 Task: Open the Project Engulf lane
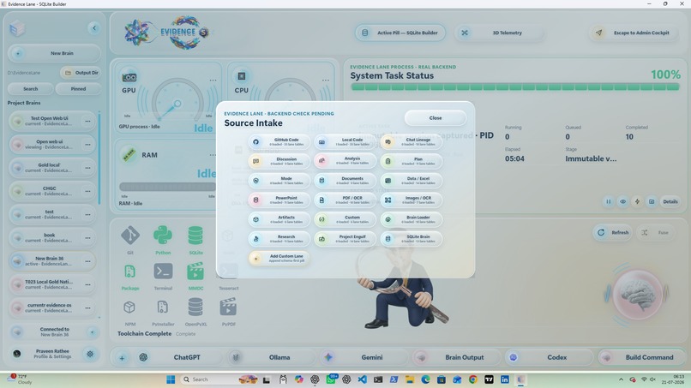(x=345, y=239)
